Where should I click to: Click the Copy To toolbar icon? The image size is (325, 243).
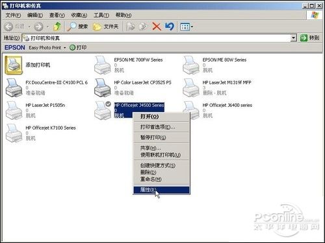[143, 27]
